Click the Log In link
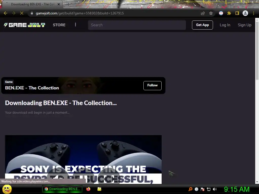Viewport: 259px width, 194px height. click(225, 25)
